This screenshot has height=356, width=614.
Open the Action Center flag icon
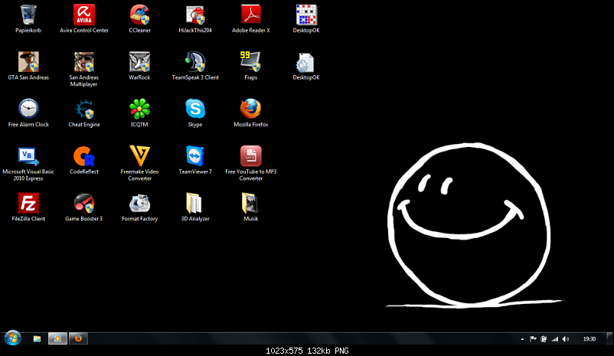coord(533,338)
